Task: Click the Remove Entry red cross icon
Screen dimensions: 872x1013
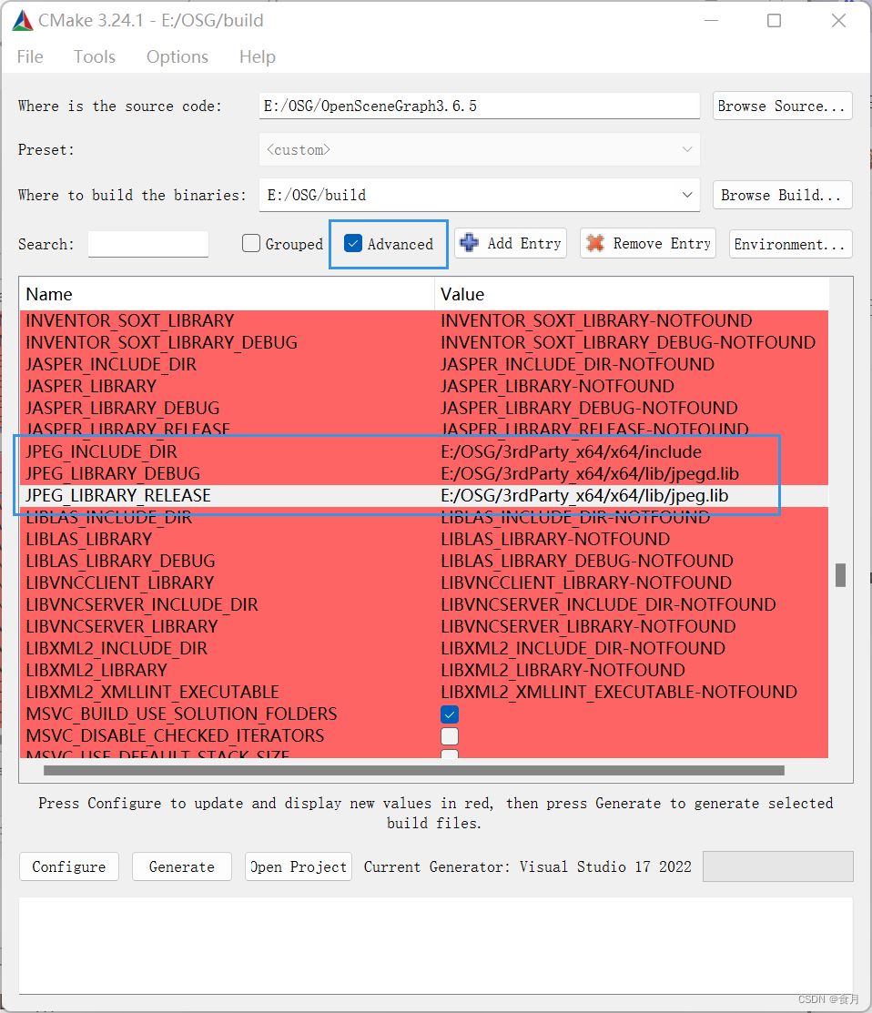Action: 597,243
